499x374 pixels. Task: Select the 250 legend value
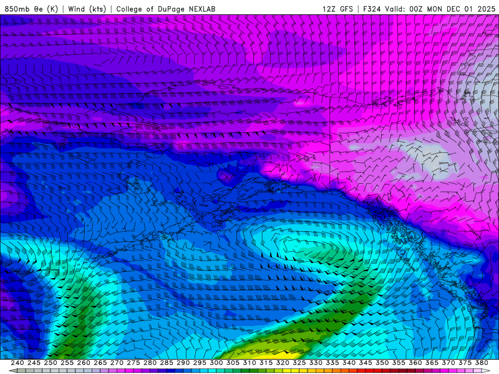coord(51,363)
